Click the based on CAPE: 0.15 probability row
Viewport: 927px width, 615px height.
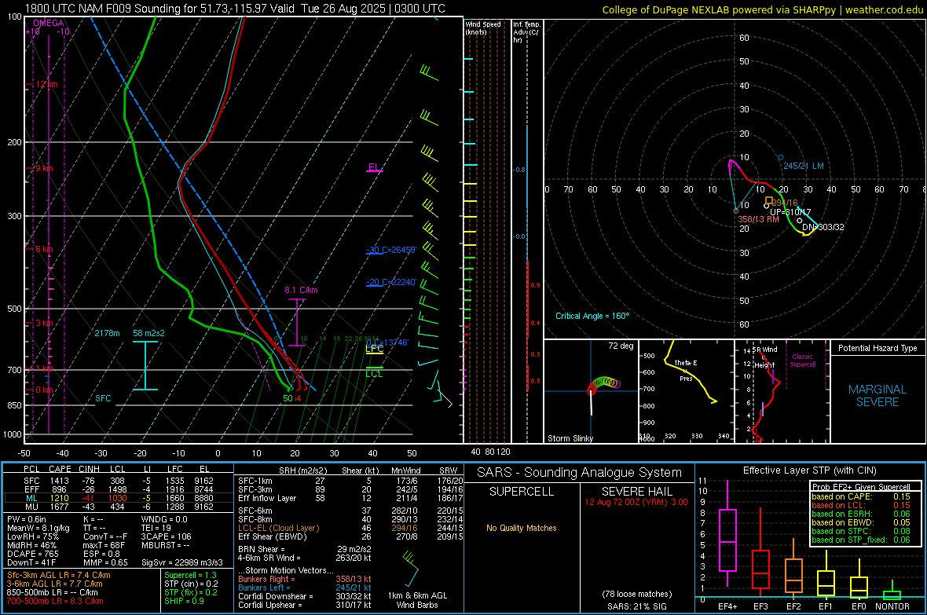(x=861, y=496)
